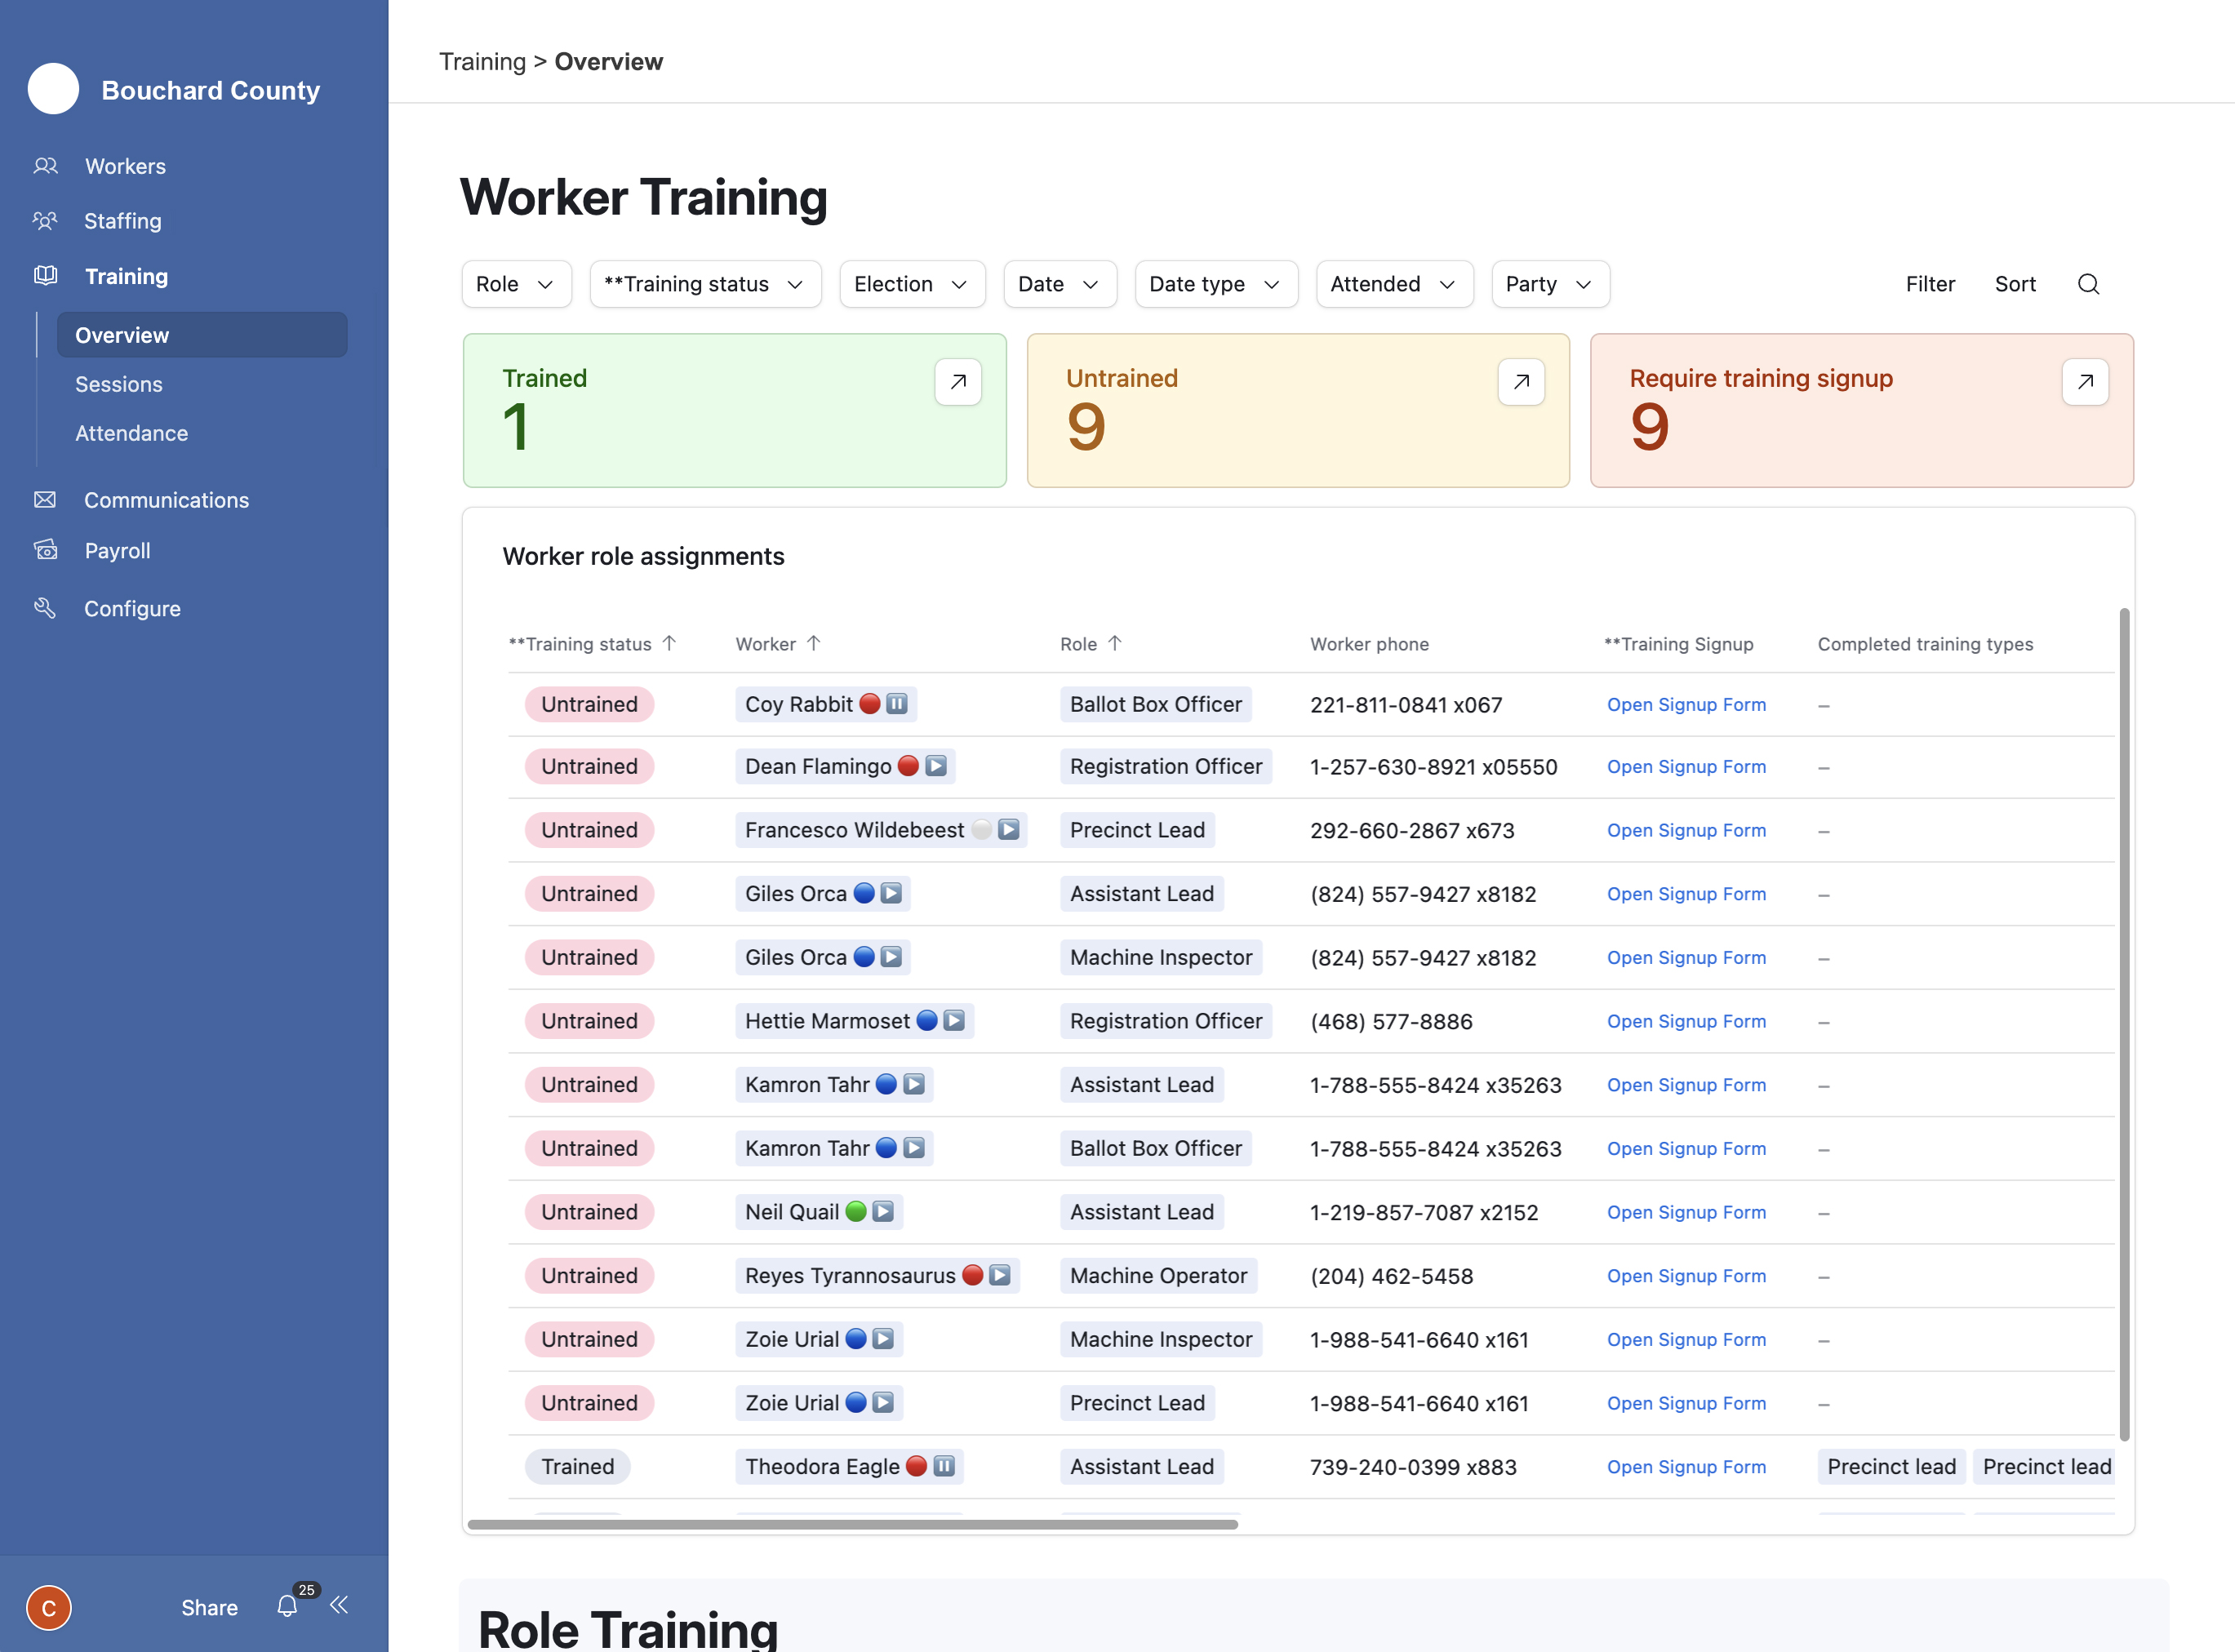Open the Party filter dropdown
Viewport: 2235px width, 1652px height.
1549,284
